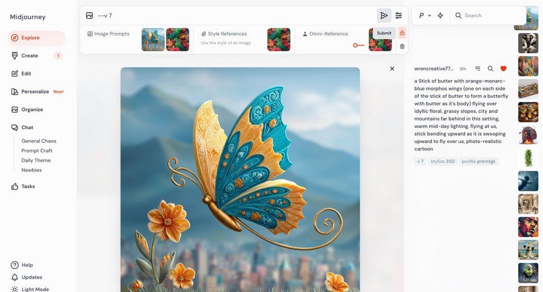Open the Prompt Craft chat room

click(37, 151)
